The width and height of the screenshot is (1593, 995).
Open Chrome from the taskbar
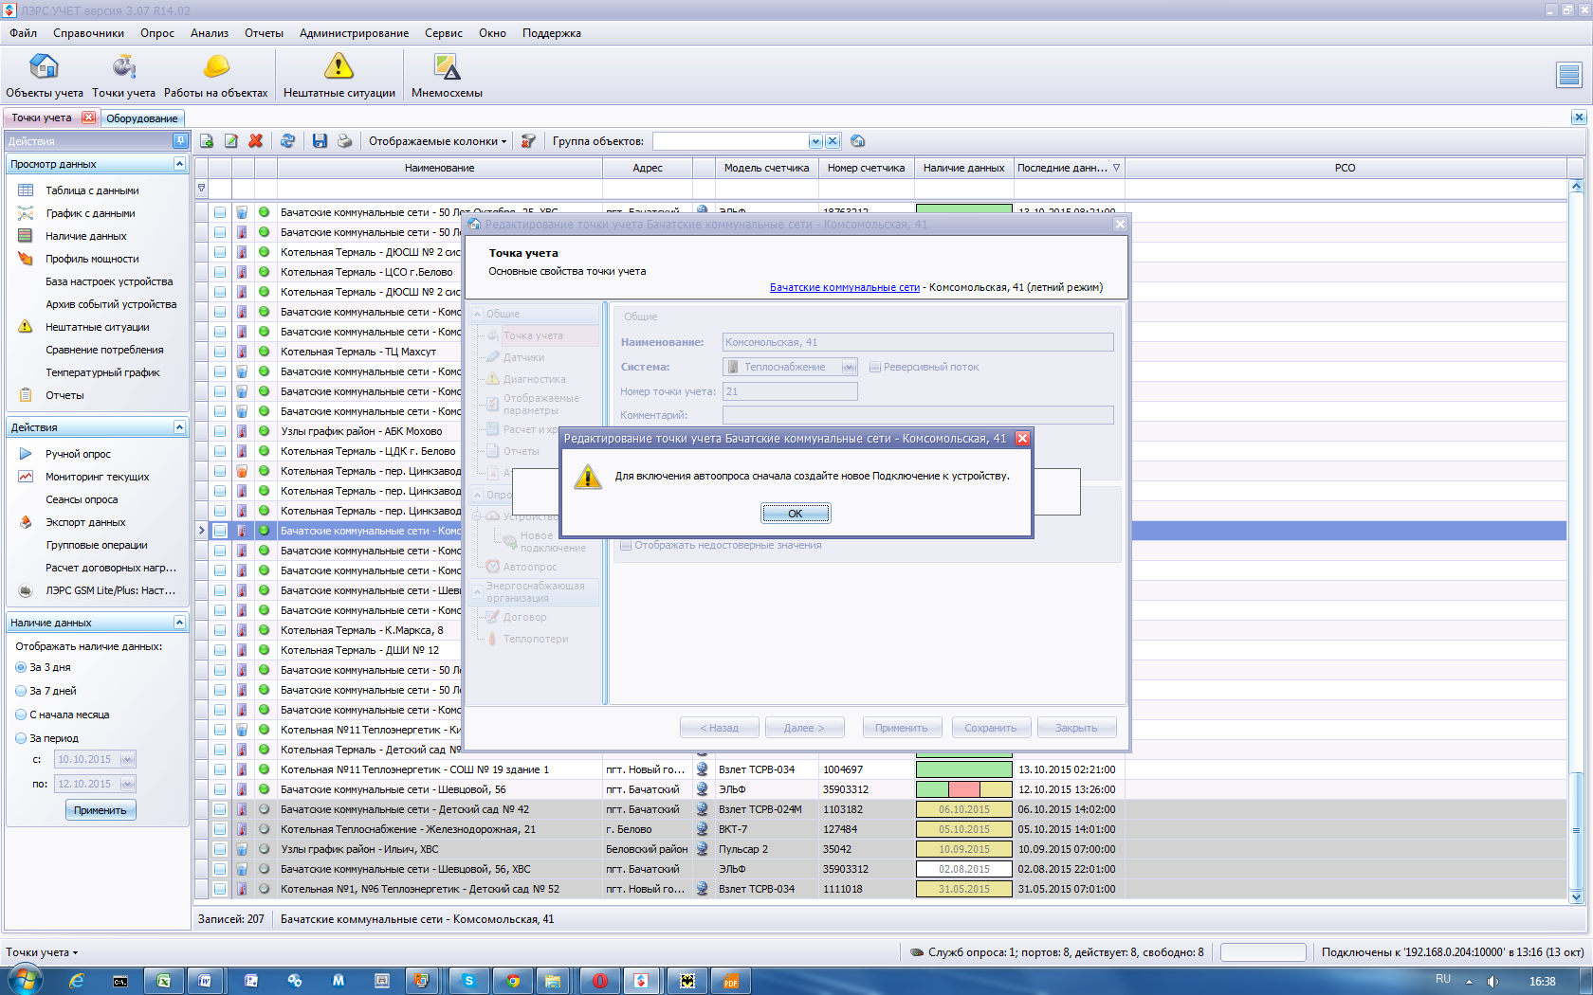(512, 981)
